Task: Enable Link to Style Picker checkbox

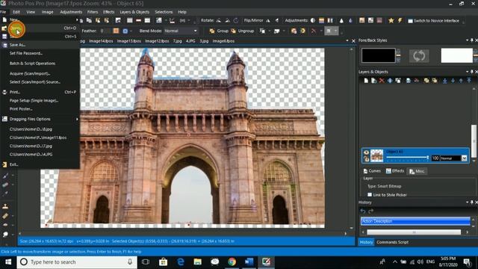Action: pos(370,194)
